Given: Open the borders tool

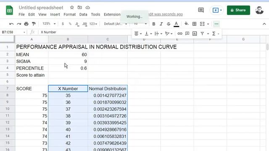Looking at the screenshot, I should 194,24.
